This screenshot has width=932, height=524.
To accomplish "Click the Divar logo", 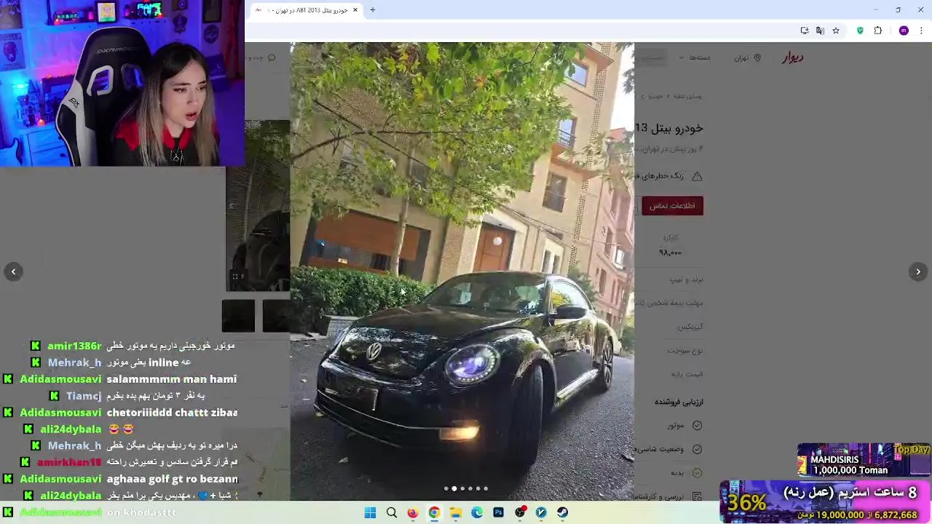I will (793, 57).
